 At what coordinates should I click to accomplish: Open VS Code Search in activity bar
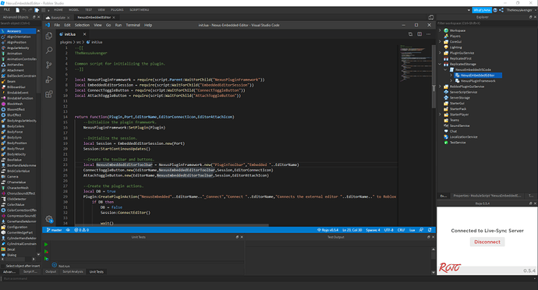click(49, 50)
